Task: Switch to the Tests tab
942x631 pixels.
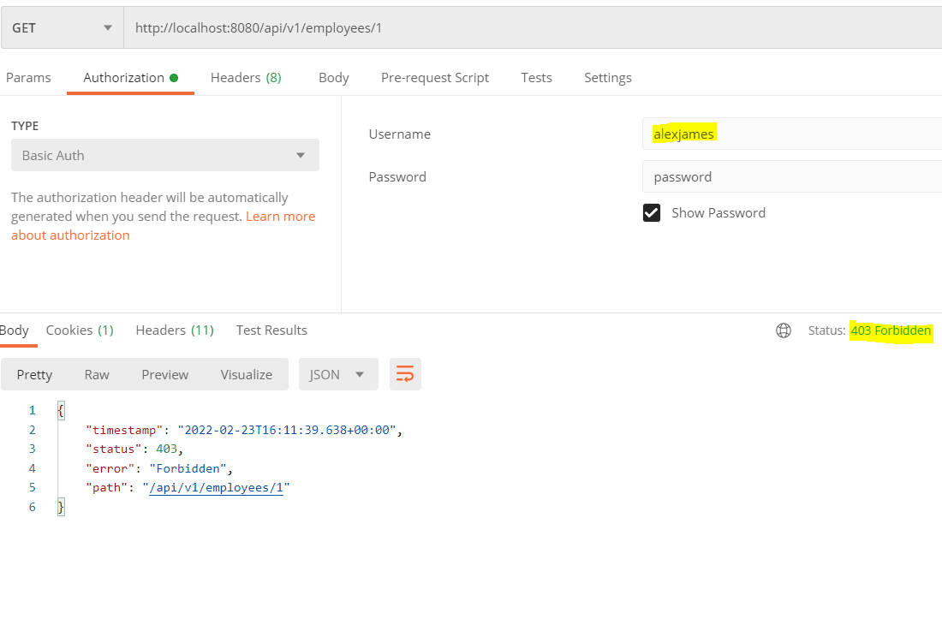Action: pos(536,77)
